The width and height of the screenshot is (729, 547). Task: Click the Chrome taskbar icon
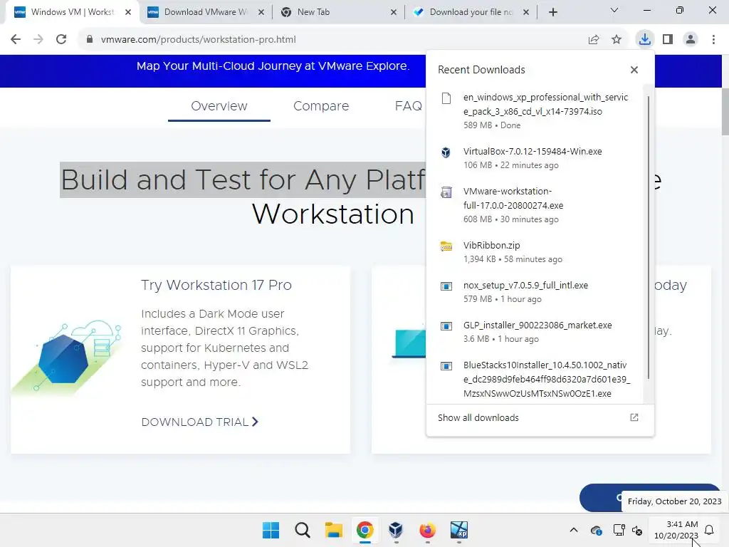(365, 530)
